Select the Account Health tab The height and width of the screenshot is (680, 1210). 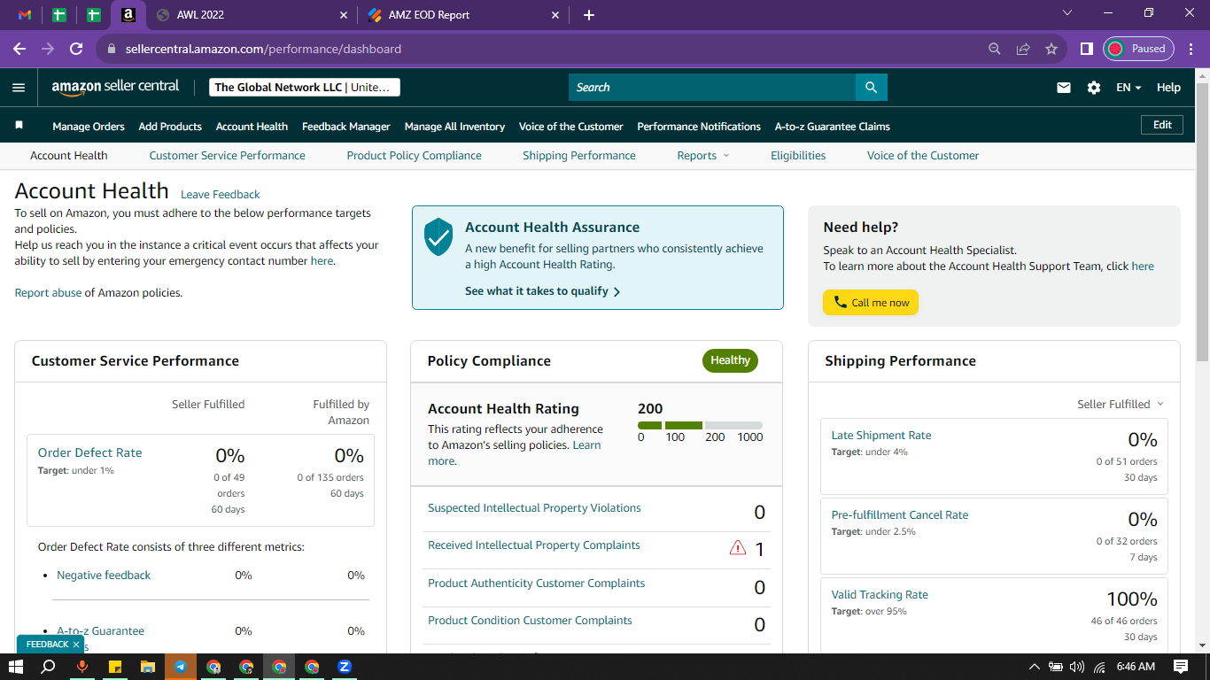[x=68, y=155]
